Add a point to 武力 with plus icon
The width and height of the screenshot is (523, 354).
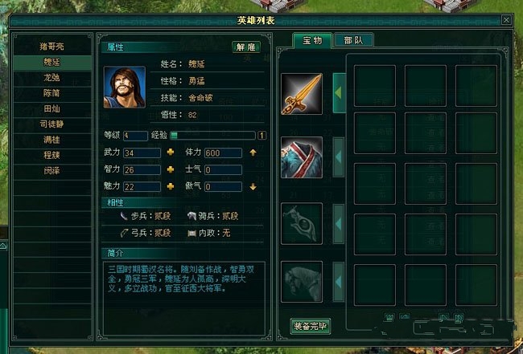[170, 153]
